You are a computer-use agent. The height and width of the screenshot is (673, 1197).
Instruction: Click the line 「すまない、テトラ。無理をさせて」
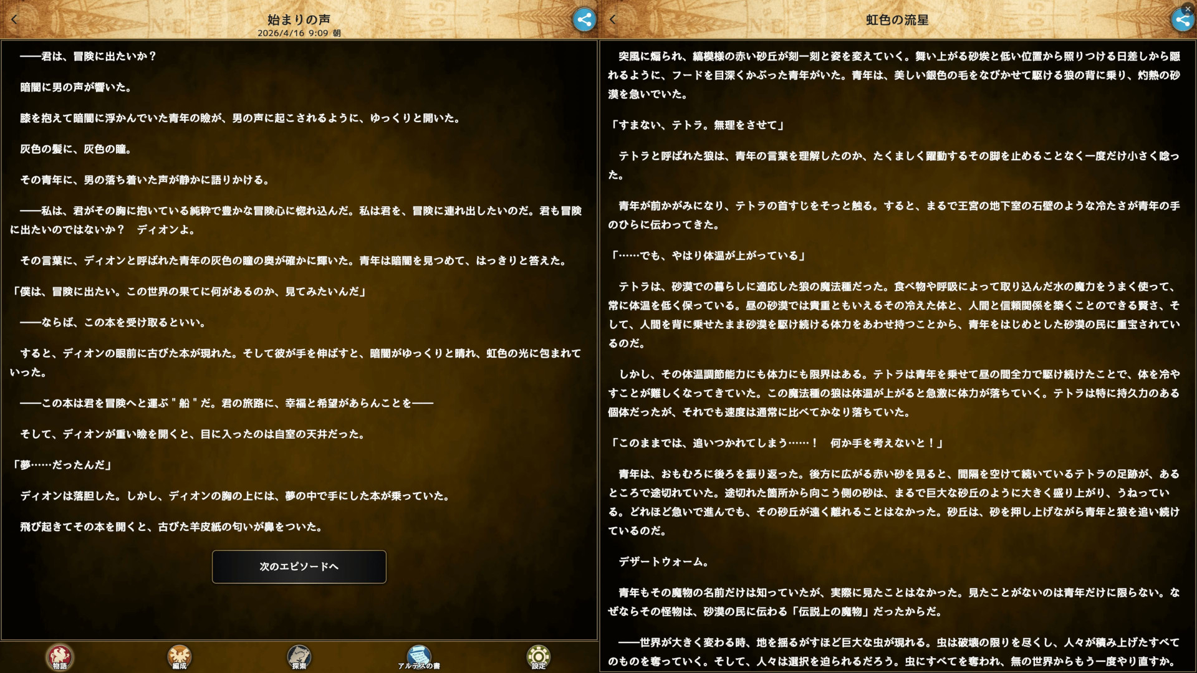(697, 125)
